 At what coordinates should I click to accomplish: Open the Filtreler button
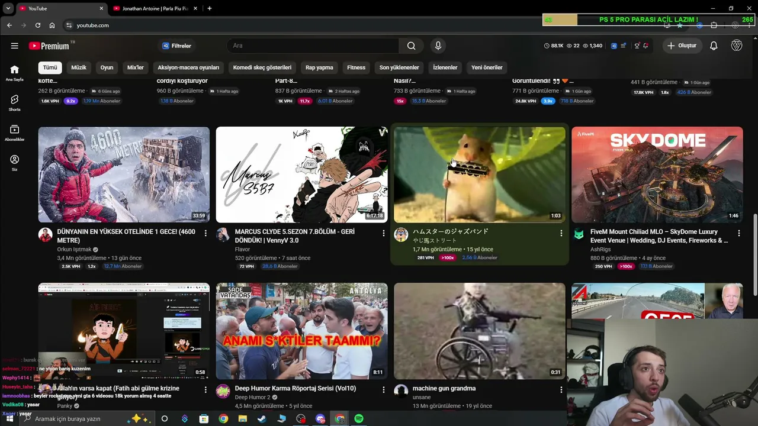[x=177, y=46]
